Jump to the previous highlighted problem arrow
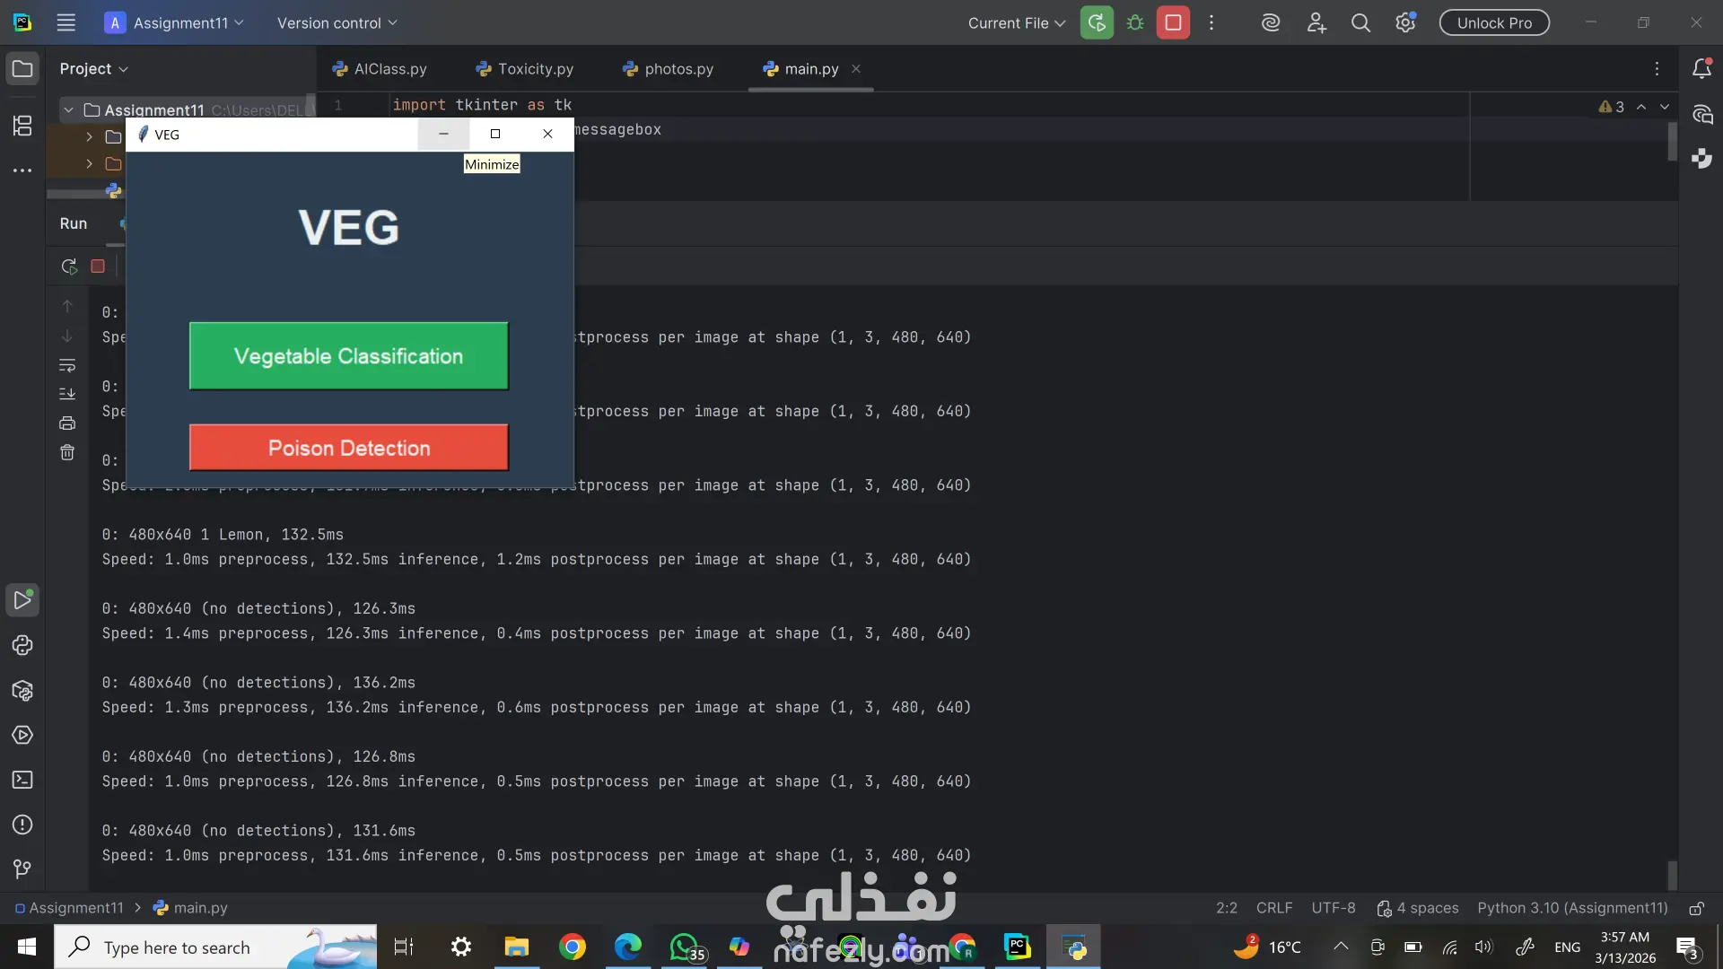The height and width of the screenshot is (969, 1723). [1641, 107]
